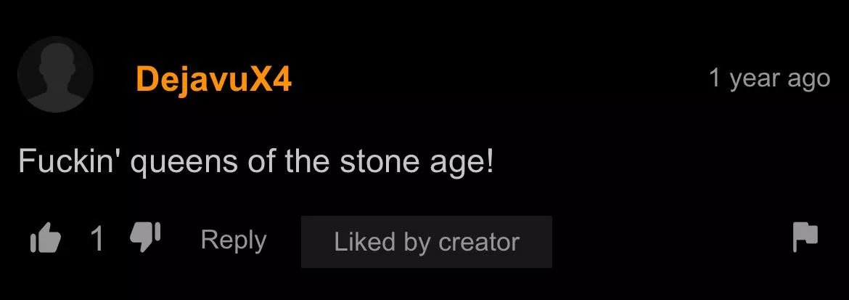The width and height of the screenshot is (849, 300).
Task: Click the comment text about stone age
Action: [256, 161]
